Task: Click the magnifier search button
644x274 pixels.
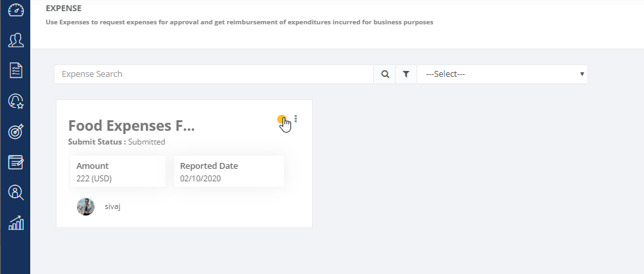Action: click(x=384, y=74)
